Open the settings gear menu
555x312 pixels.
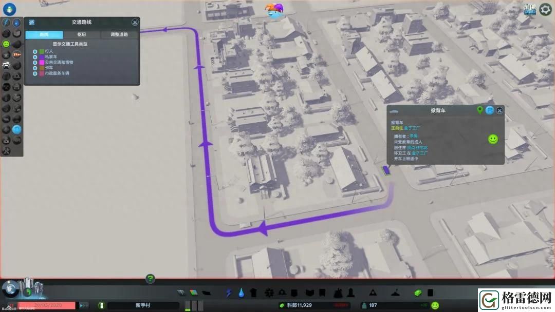pos(545,10)
